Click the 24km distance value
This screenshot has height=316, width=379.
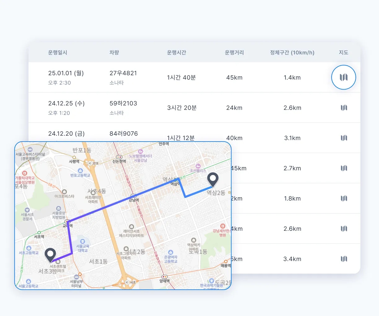(x=234, y=108)
